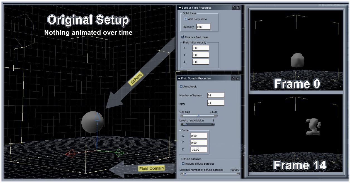The height and width of the screenshot is (183, 350).
Task: Click the Frame 14 render preview
Action: 296,133
